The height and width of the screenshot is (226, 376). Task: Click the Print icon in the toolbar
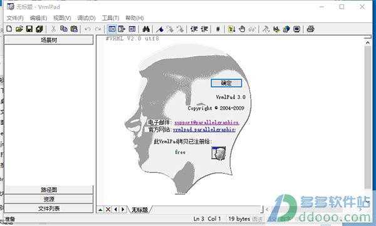[x=310, y=29]
